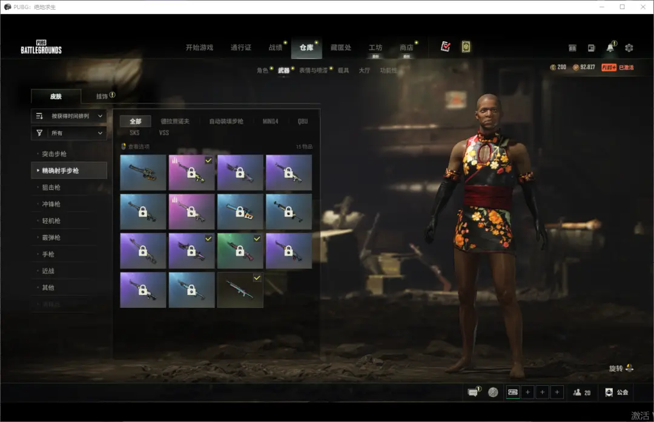
Task: Open the yellow card icon in top bar
Action: coord(466,47)
